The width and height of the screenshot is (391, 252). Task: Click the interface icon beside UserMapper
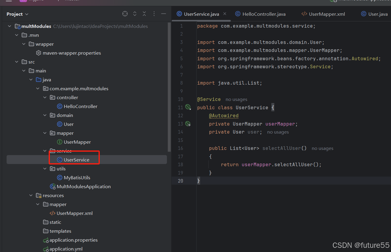(60, 142)
